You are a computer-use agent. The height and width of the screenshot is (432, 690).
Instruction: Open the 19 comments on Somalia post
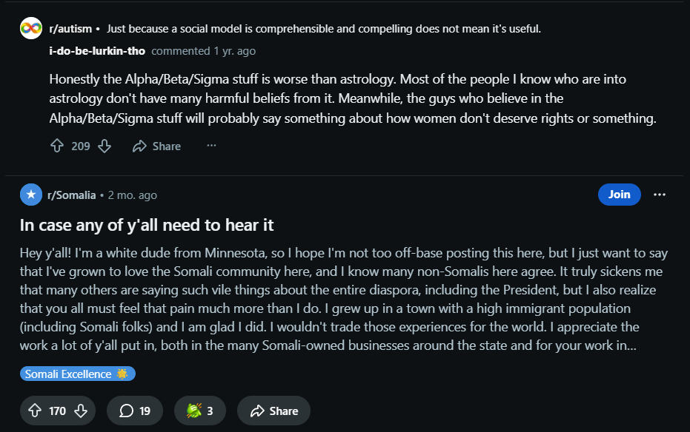(134, 411)
